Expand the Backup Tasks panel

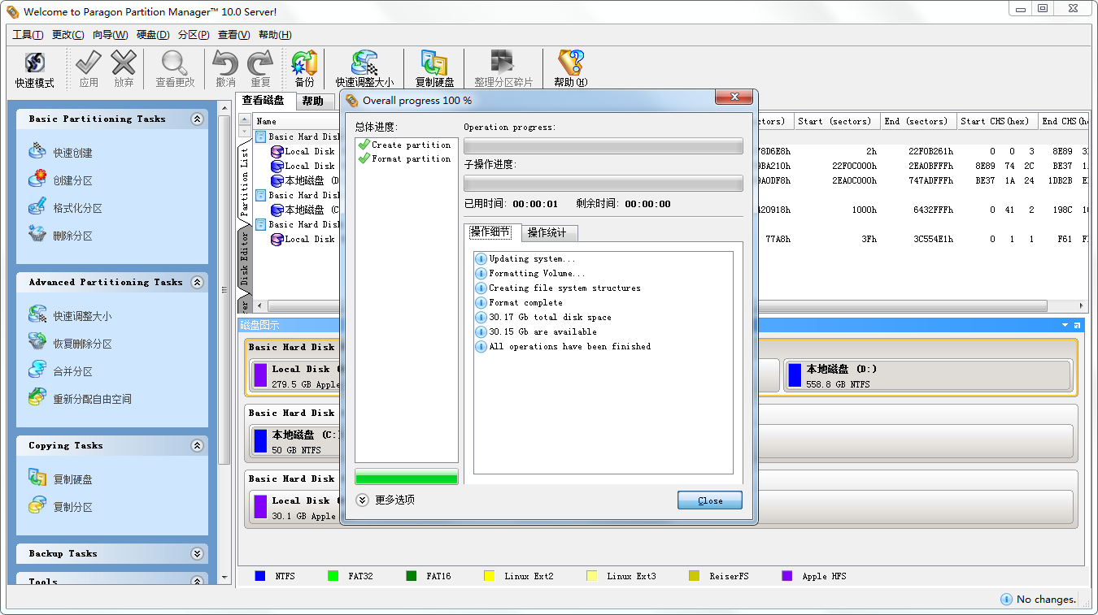[197, 553]
